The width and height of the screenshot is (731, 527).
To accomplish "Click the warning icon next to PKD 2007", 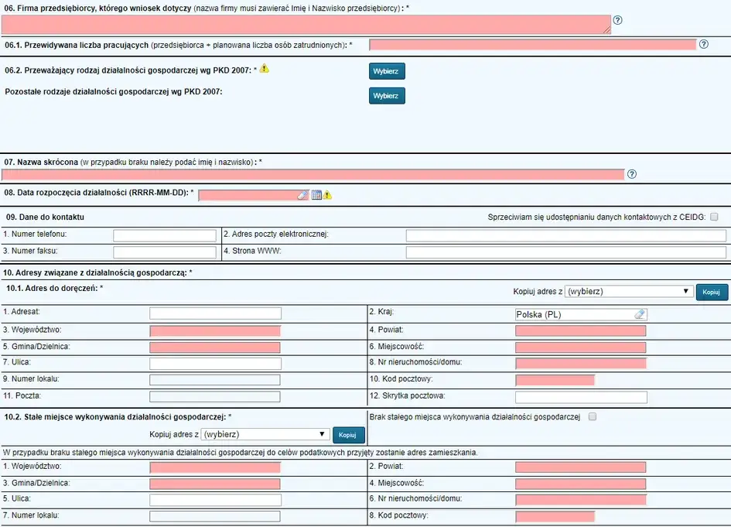I will click(264, 69).
